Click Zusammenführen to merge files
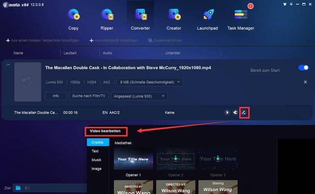Image resolution: width=315 pixels, height=194 pixels. (x=165, y=41)
